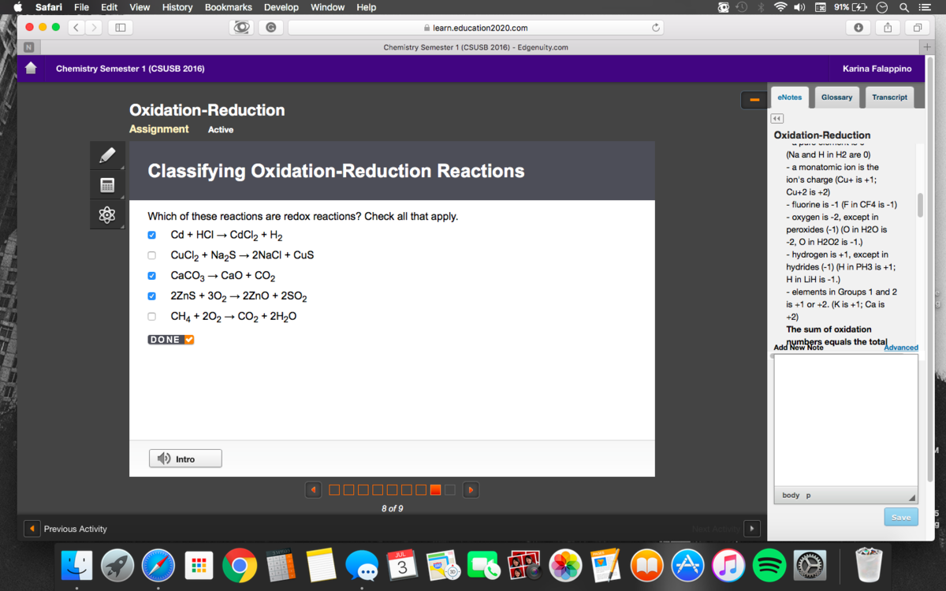Collapse the notes panel with double-arrow

[x=776, y=118]
